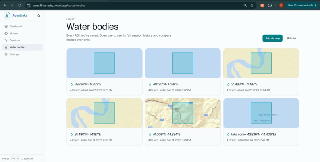Screen dimensions: 320x162
Task: Click the AquaLinks water drop logo
Action: pyautogui.click(x=7, y=15)
